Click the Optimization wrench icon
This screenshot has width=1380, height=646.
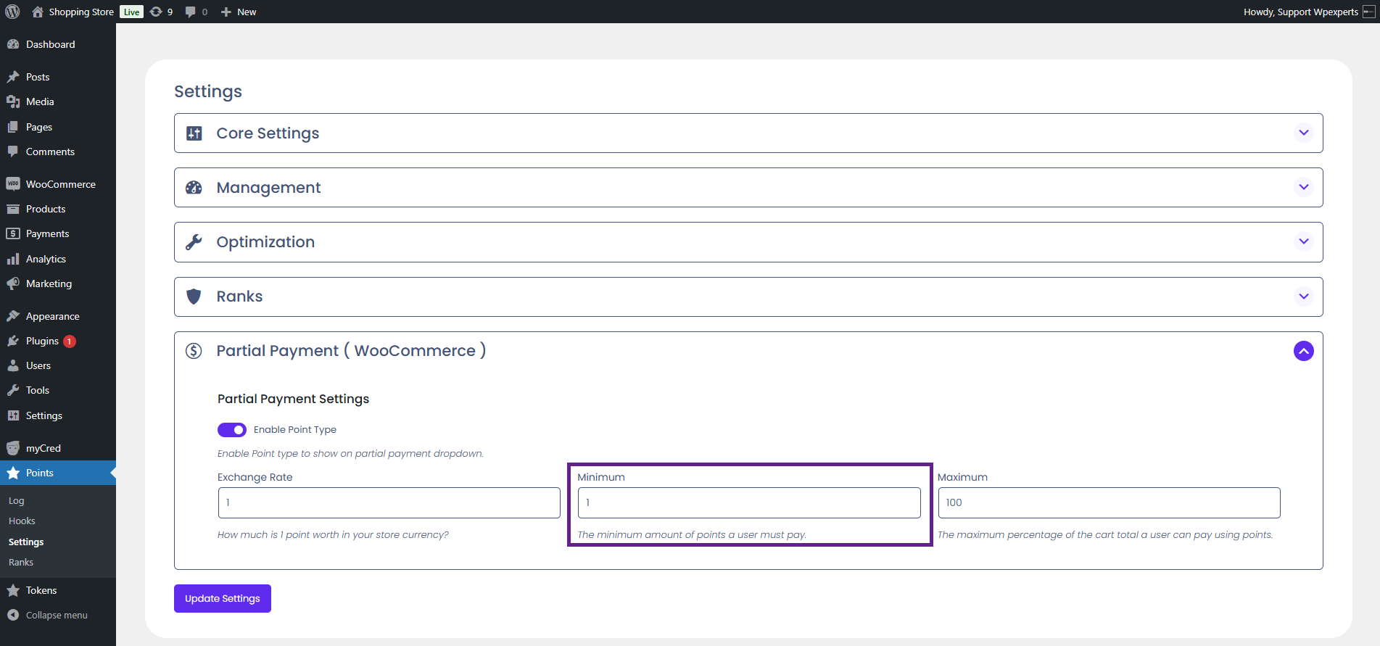(x=194, y=242)
